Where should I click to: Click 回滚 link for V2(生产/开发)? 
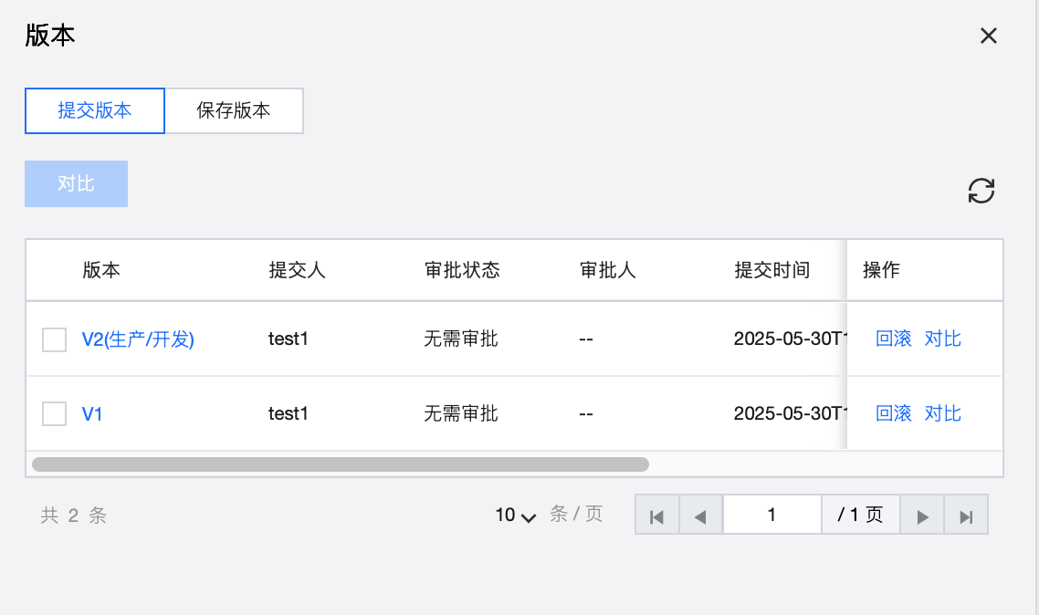(x=894, y=339)
